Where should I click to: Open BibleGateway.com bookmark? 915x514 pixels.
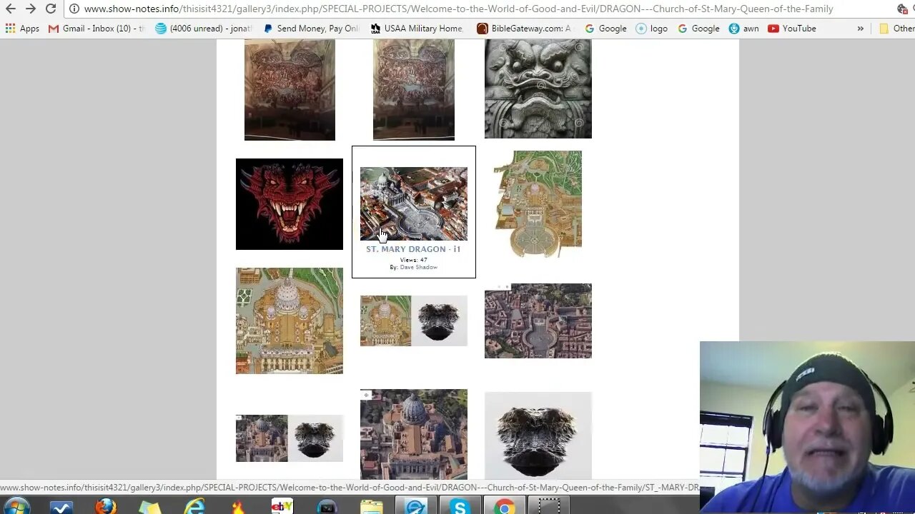coord(524,29)
